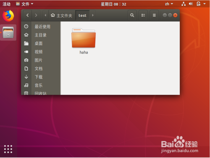Click the video camera icon beside 视频
Screen dimensions: 210x158
pyautogui.click(x=26, y=52)
